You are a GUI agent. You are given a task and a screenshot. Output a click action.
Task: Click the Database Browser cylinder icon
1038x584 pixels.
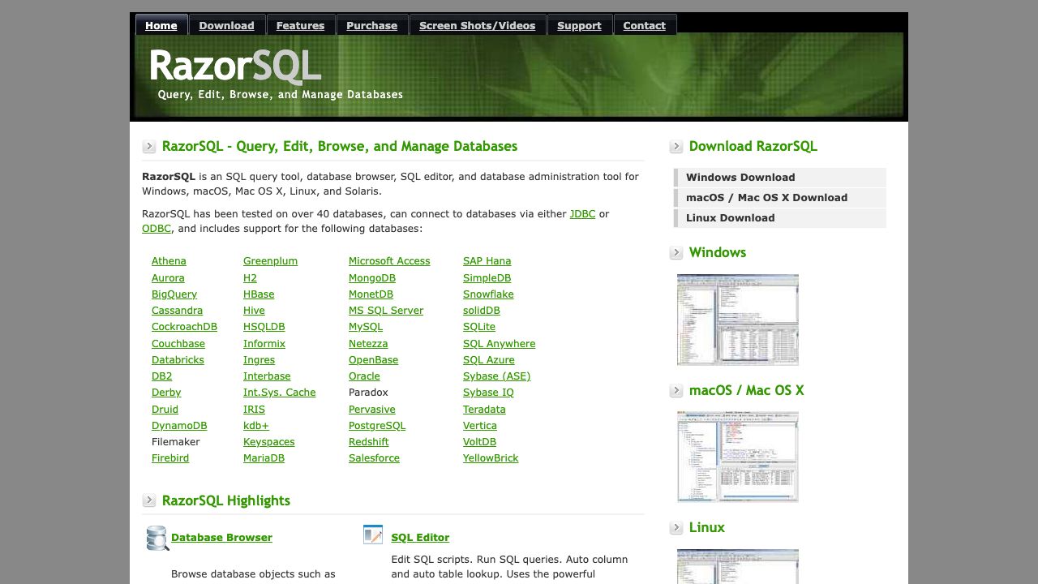pos(157,538)
